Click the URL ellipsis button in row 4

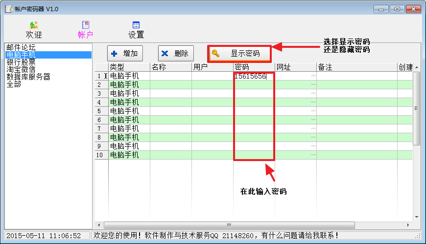click(313, 102)
